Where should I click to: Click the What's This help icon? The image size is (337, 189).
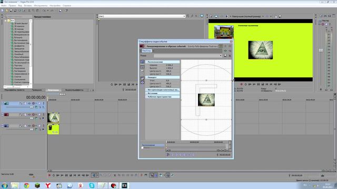[66, 10]
